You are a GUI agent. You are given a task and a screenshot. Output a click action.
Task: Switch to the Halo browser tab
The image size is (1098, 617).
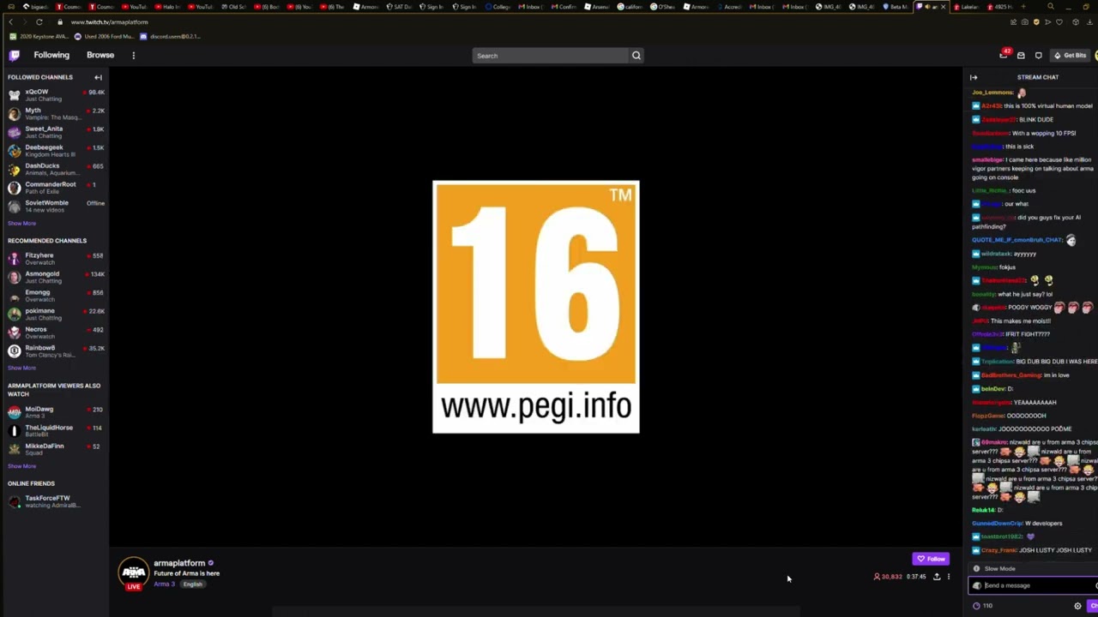point(170,7)
